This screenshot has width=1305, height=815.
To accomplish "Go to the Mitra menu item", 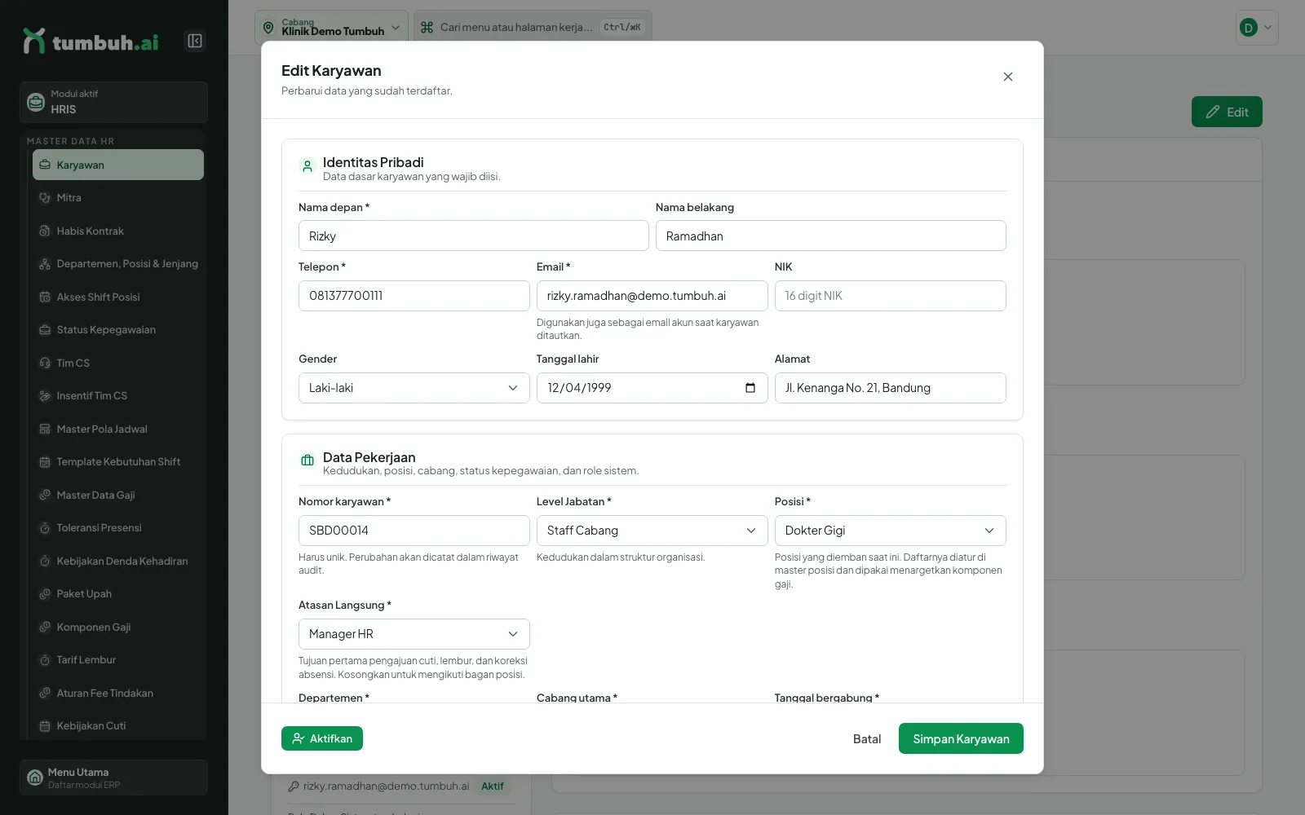I will tap(118, 197).
